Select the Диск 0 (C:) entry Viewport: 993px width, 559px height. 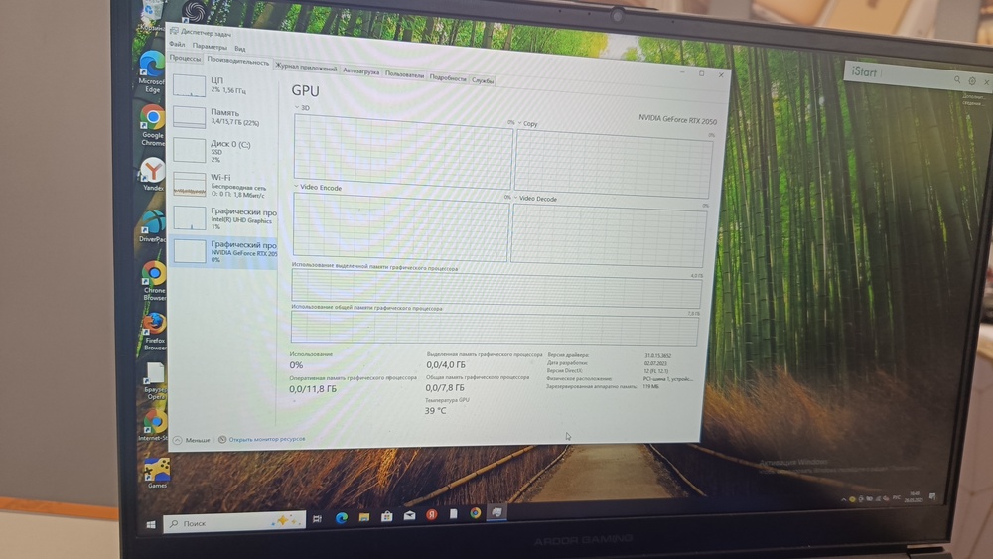tap(223, 151)
